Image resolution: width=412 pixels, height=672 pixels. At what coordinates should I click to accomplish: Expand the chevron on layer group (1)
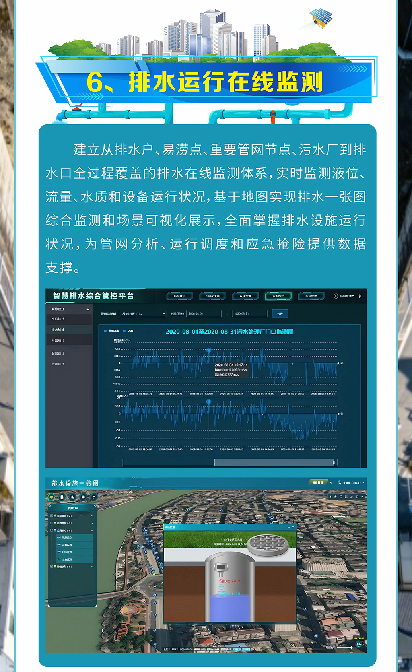pos(92,567)
